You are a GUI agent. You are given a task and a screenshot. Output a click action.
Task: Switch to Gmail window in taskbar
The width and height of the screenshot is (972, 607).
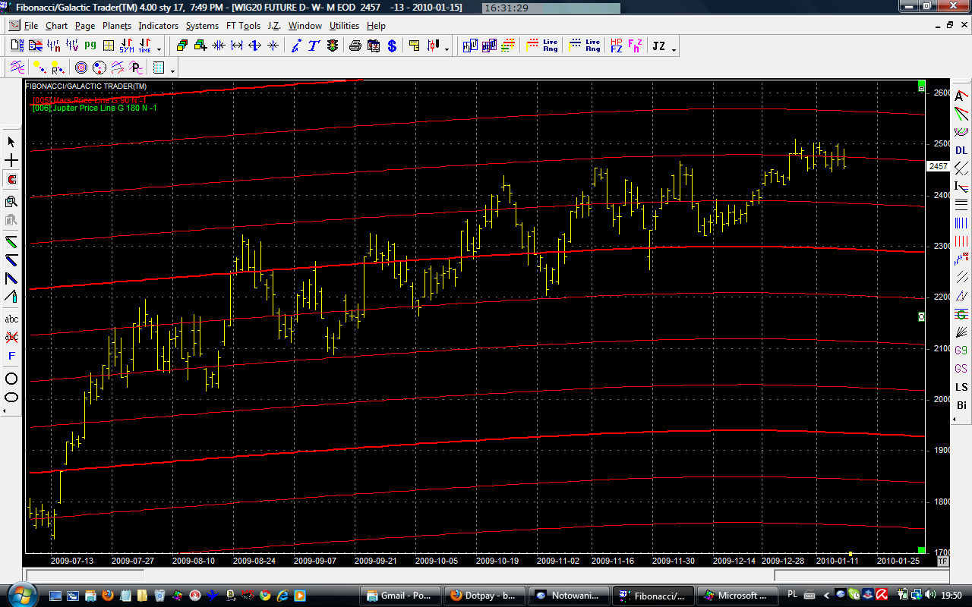coord(399,596)
